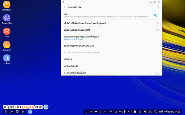Expand the notification tray chevron

click(86, 112)
